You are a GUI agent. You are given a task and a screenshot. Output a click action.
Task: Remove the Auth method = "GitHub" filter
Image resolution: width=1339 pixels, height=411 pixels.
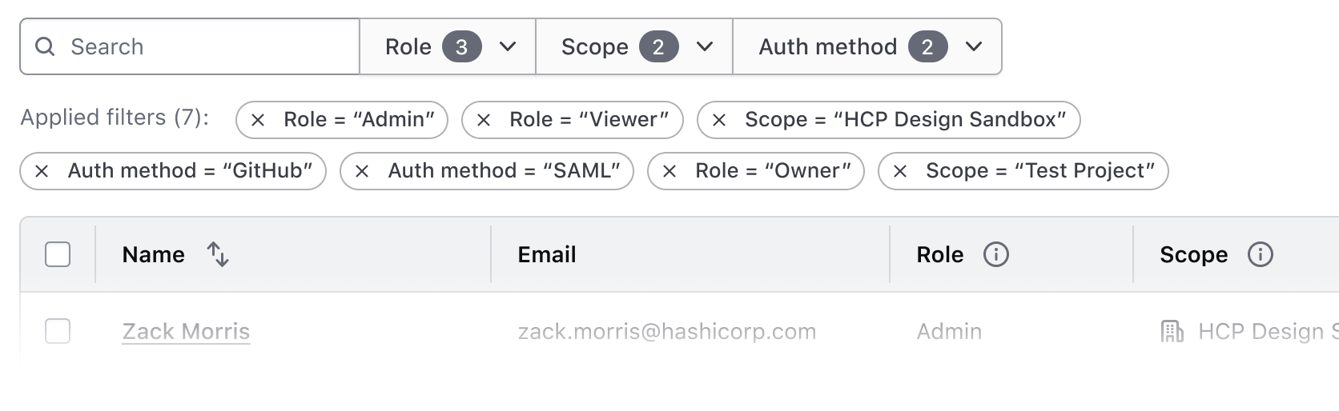pos(42,171)
